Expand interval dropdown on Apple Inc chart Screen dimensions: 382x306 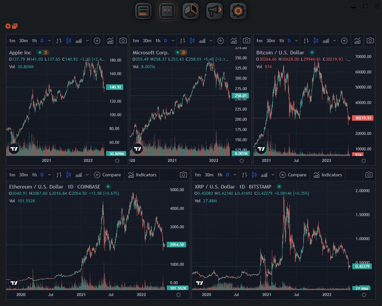[50, 40]
